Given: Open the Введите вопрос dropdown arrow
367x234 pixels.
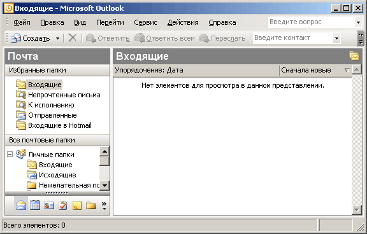Looking at the screenshot, I should [x=358, y=23].
